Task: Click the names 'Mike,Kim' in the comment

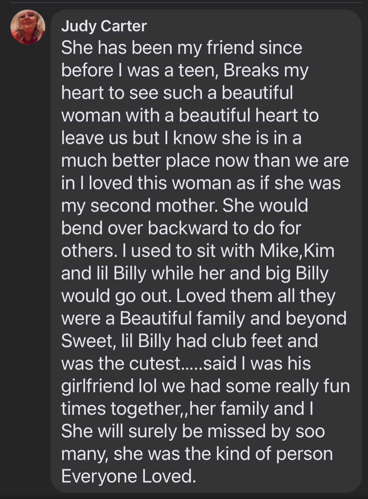Action: tap(297, 251)
